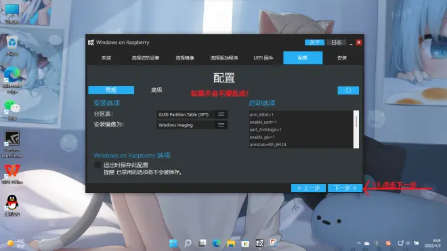Go back with the 上一步 button
This screenshot has height=251, width=447.
pyautogui.click(x=308, y=188)
